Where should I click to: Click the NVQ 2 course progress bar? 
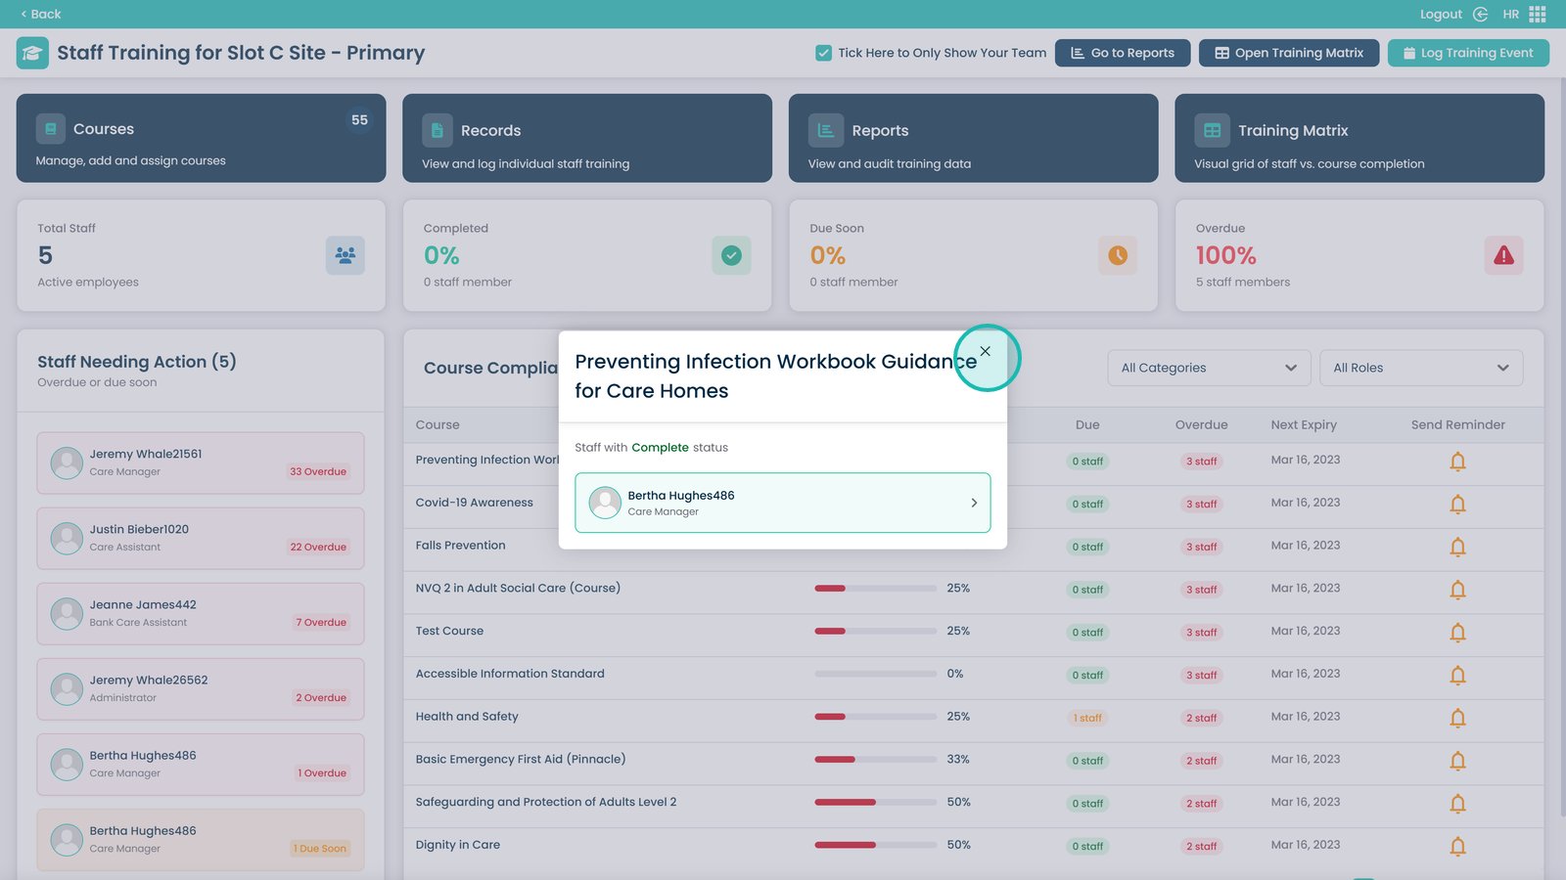875,589
